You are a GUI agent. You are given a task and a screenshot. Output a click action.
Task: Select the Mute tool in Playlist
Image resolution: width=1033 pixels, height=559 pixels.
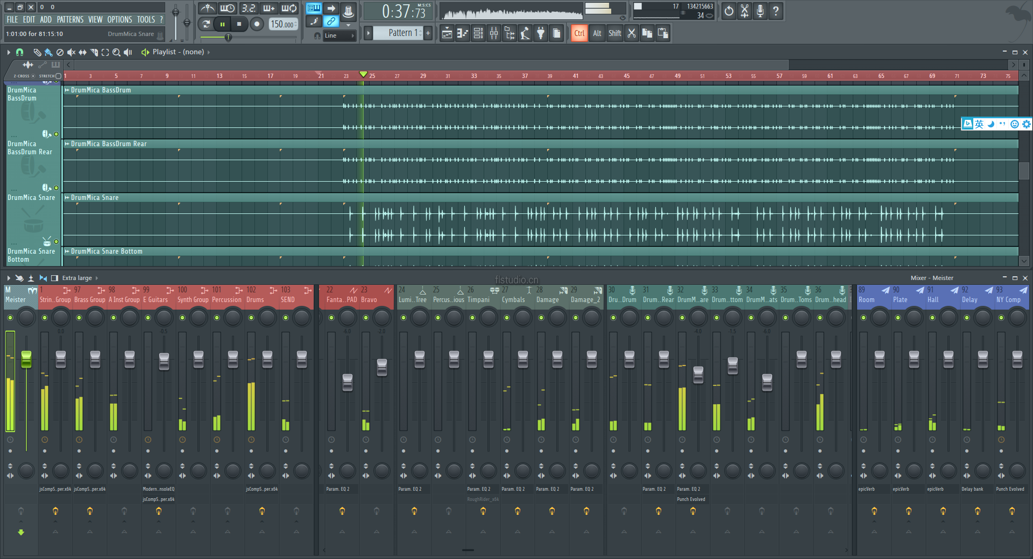[x=71, y=52]
